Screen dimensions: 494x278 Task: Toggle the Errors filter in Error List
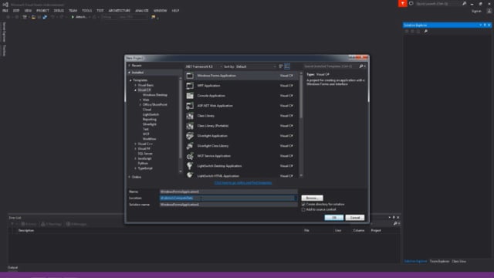click(29, 224)
